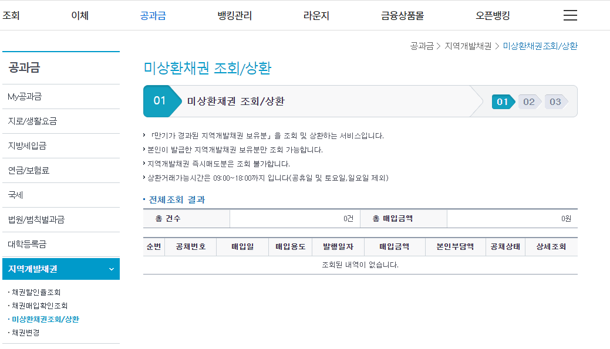610x349 pixels.
Task: Click step indicator 03 badge
Action: (555, 102)
